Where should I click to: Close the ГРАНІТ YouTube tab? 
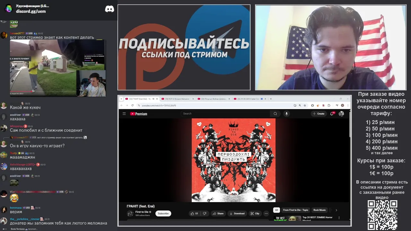point(157,99)
